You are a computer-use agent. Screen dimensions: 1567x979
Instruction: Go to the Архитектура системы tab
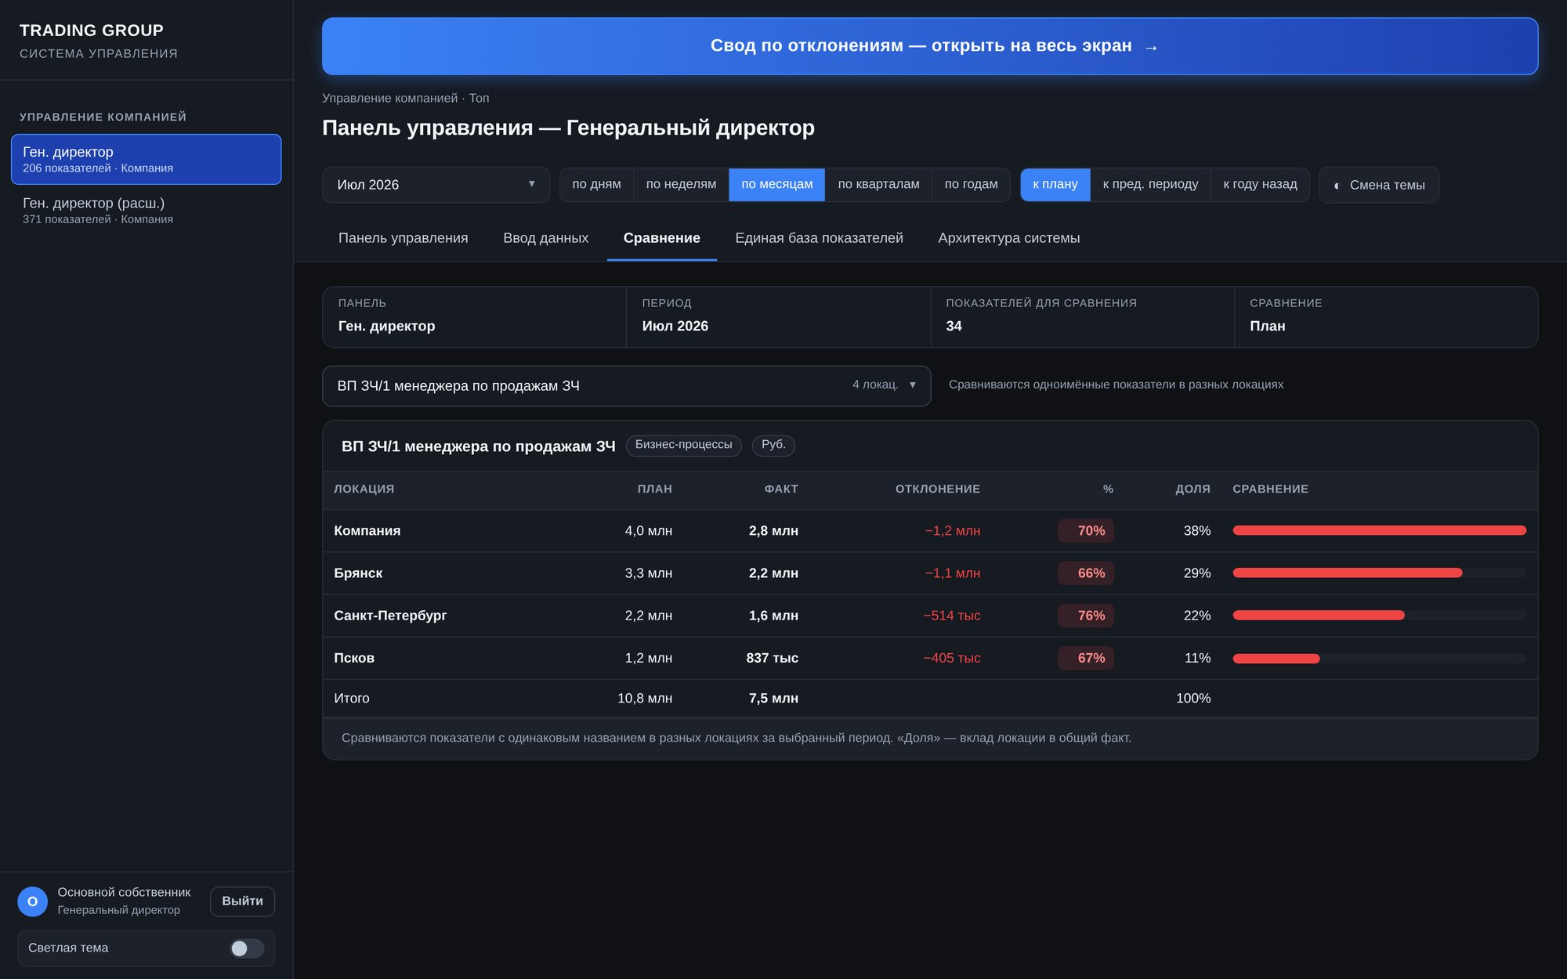[x=1008, y=238]
